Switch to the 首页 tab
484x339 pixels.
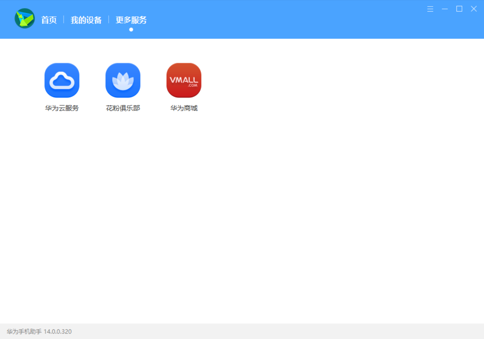pos(49,20)
